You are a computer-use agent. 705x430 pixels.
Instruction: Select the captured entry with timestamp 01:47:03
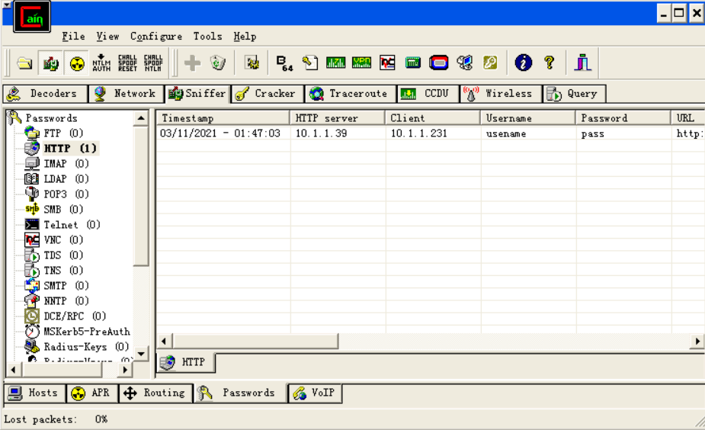tap(431, 133)
